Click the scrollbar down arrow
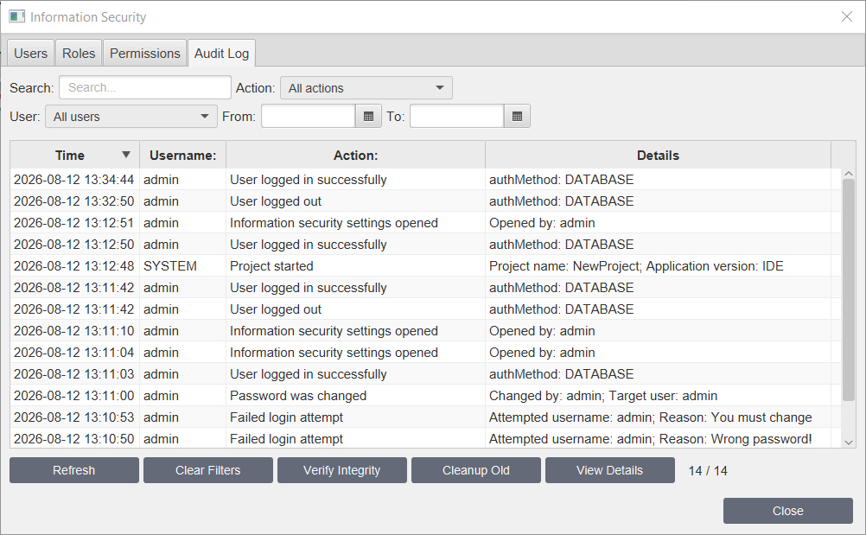 click(849, 443)
